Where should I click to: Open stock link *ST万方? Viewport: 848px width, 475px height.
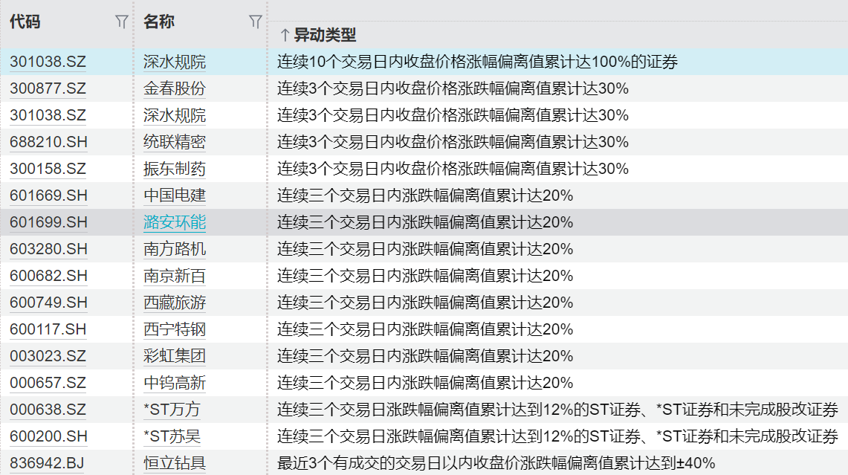(172, 410)
